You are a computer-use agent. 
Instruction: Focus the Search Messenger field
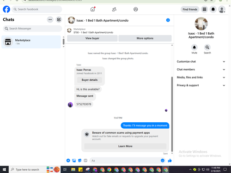click(32, 29)
